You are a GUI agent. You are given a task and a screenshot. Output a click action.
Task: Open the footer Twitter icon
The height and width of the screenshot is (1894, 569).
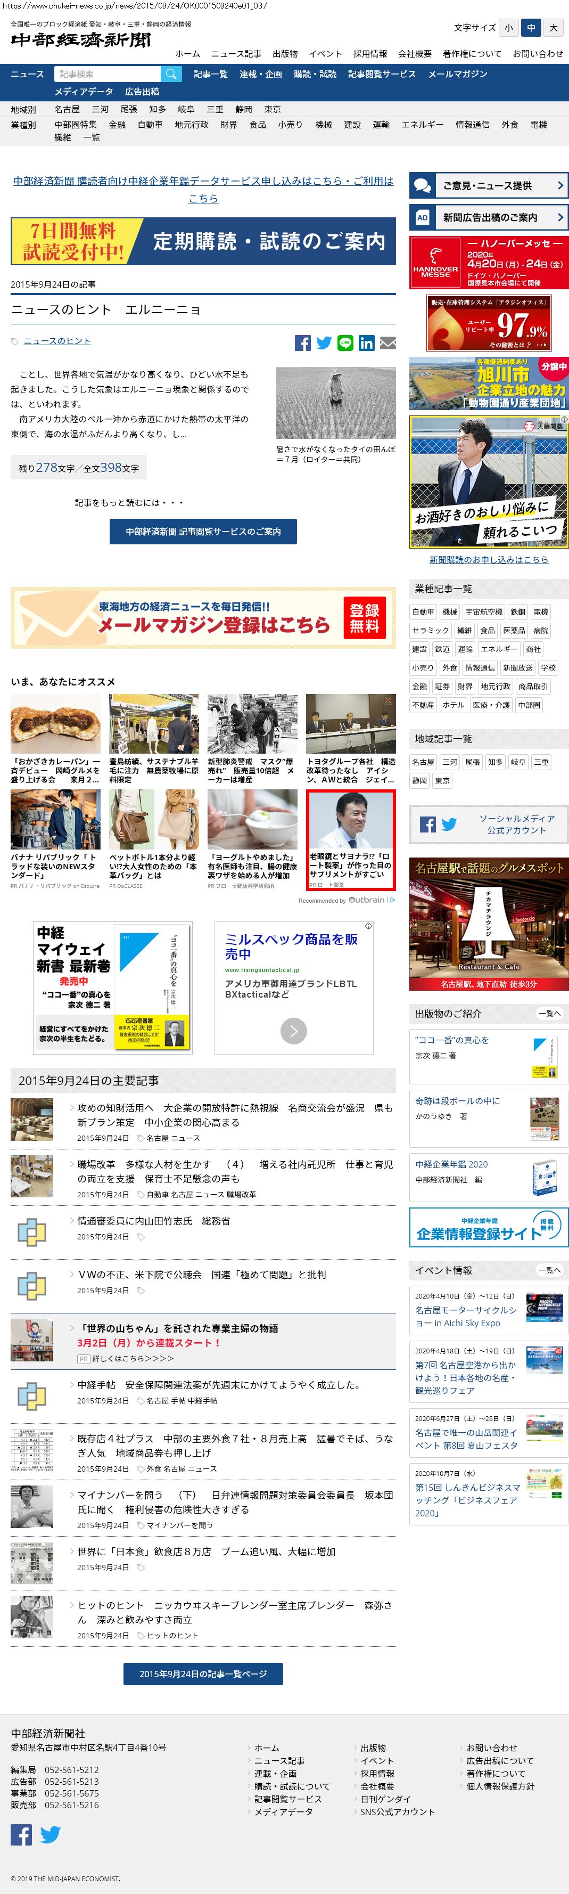click(x=50, y=1834)
